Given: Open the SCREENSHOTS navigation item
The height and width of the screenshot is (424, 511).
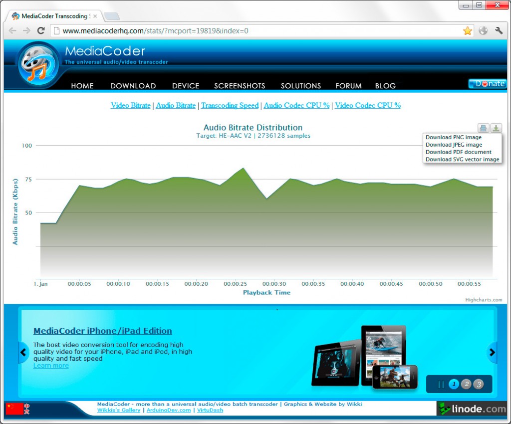Looking at the screenshot, I should [x=240, y=86].
